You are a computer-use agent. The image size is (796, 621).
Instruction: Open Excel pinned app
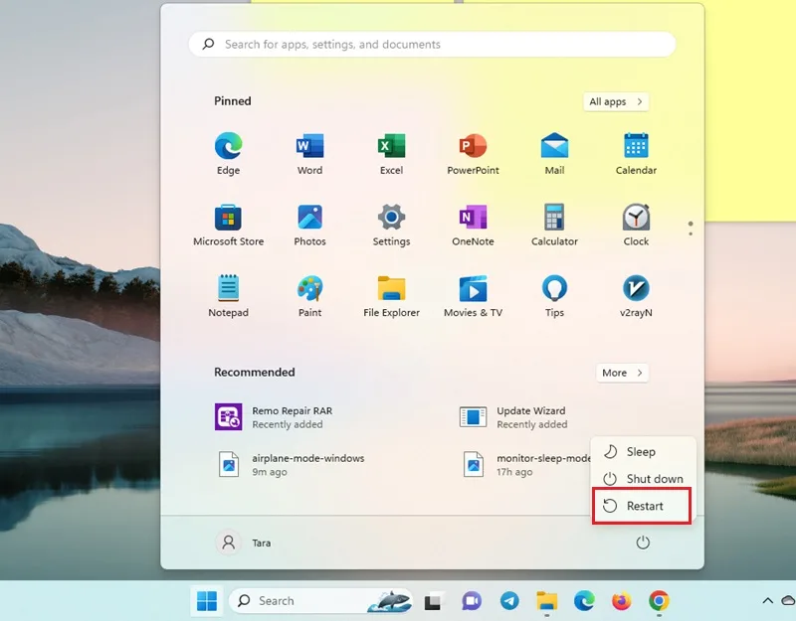[391, 154]
